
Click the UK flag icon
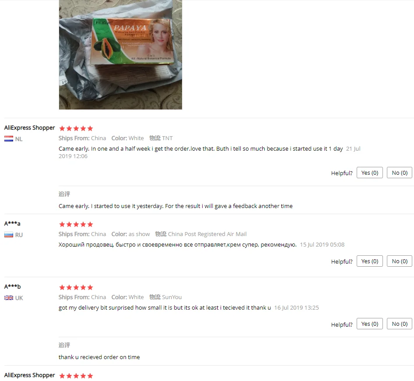pos(9,298)
